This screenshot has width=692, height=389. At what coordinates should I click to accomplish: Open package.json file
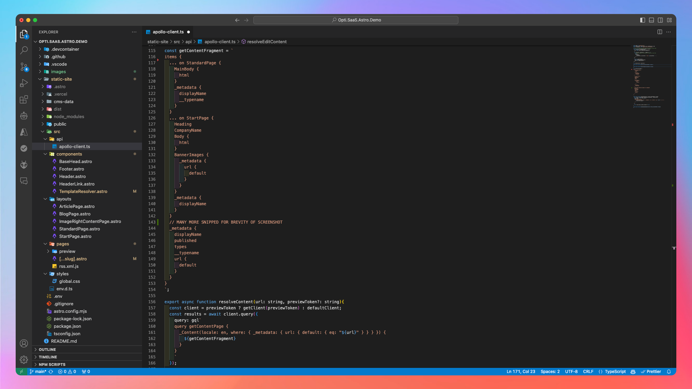point(67,326)
